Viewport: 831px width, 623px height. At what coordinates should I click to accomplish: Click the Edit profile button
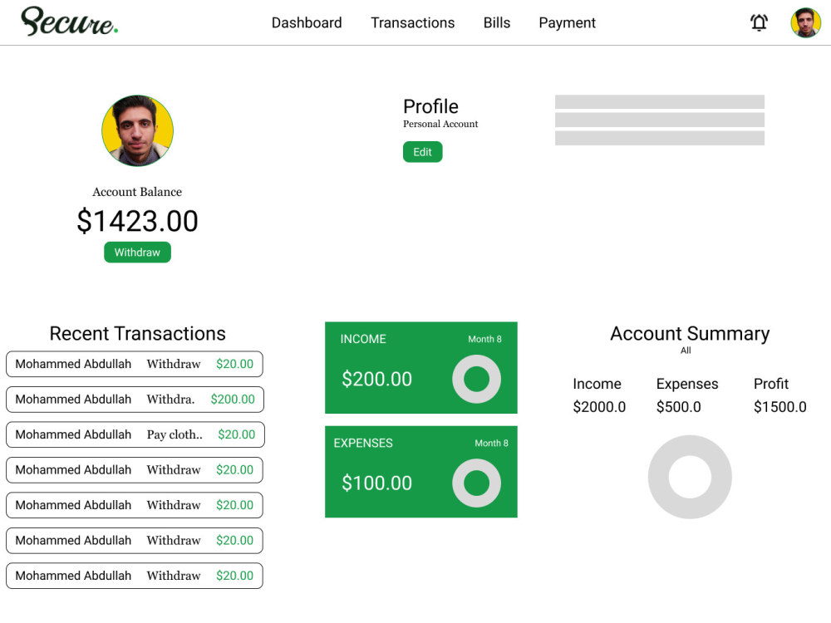422,152
